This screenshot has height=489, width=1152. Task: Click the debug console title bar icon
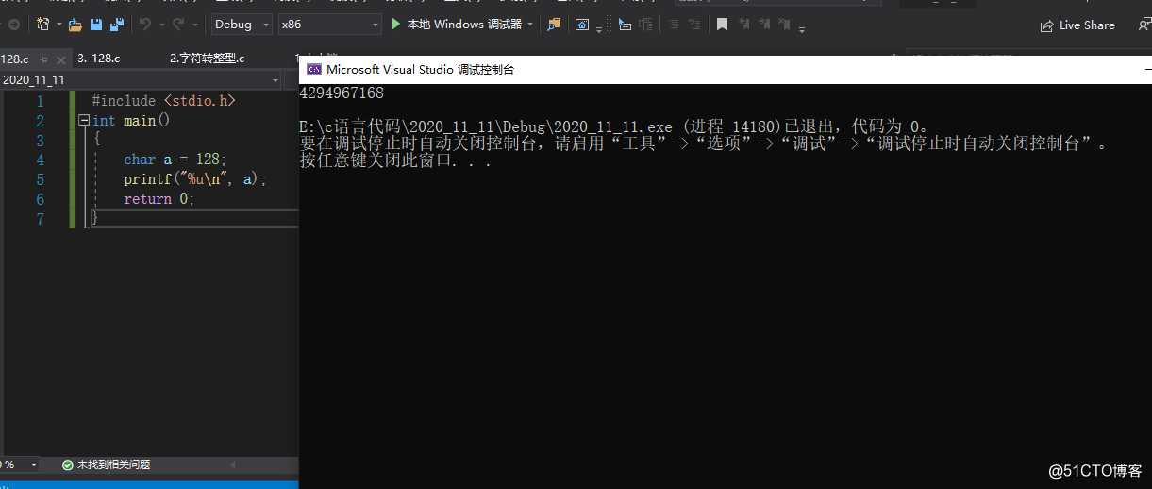(314, 69)
